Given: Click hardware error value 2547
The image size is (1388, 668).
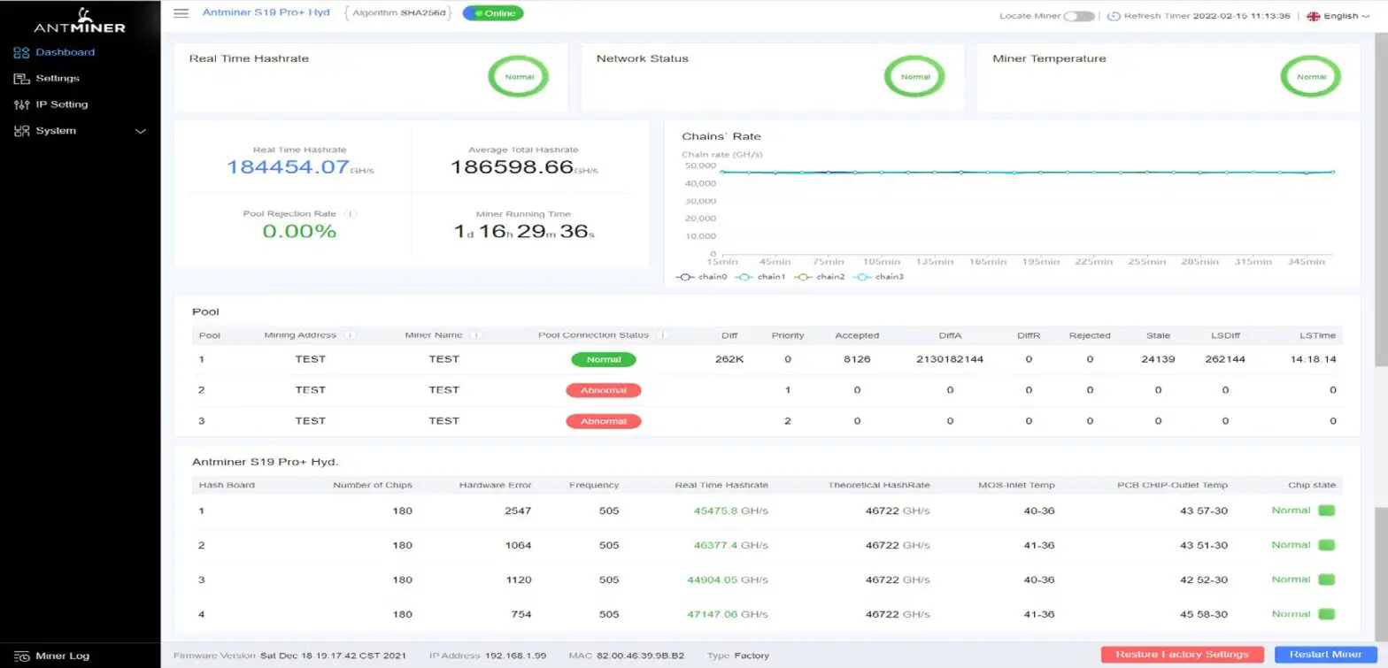Looking at the screenshot, I should tap(517, 511).
